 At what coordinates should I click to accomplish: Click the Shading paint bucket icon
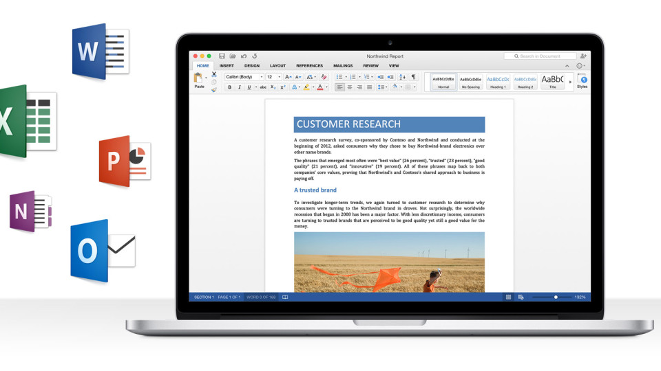[x=395, y=87]
